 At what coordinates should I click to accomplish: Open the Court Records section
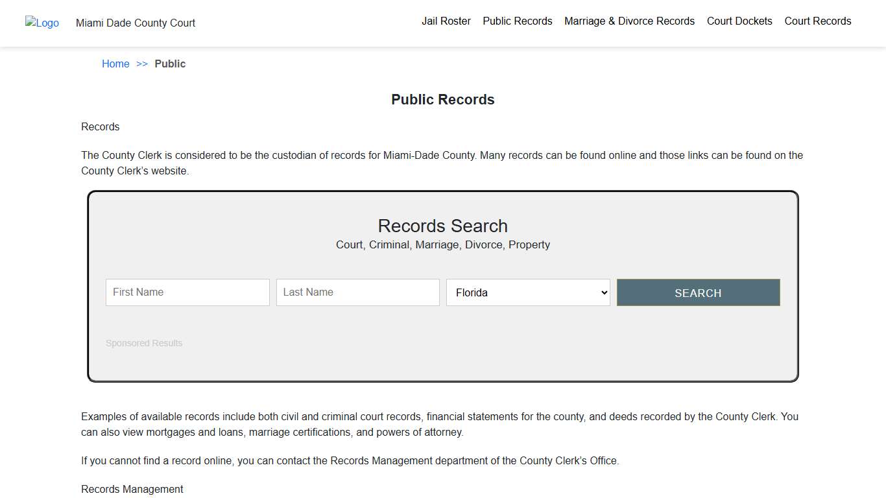[x=817, y=21]
